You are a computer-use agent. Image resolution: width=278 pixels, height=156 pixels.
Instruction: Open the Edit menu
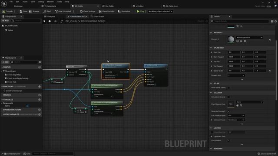(x=17, y=2)
